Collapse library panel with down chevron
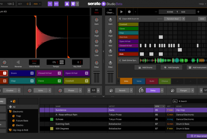 pos(103,96)
